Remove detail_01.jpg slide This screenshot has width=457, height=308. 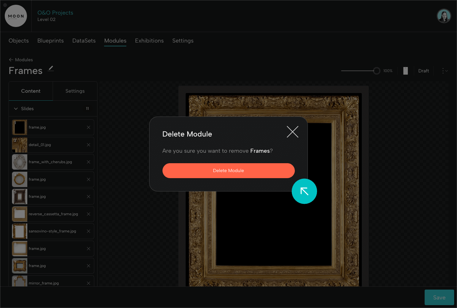[x=89, y=145]
